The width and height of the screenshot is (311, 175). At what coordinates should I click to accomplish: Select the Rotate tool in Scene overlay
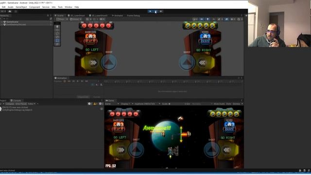(x=57, y=34)
